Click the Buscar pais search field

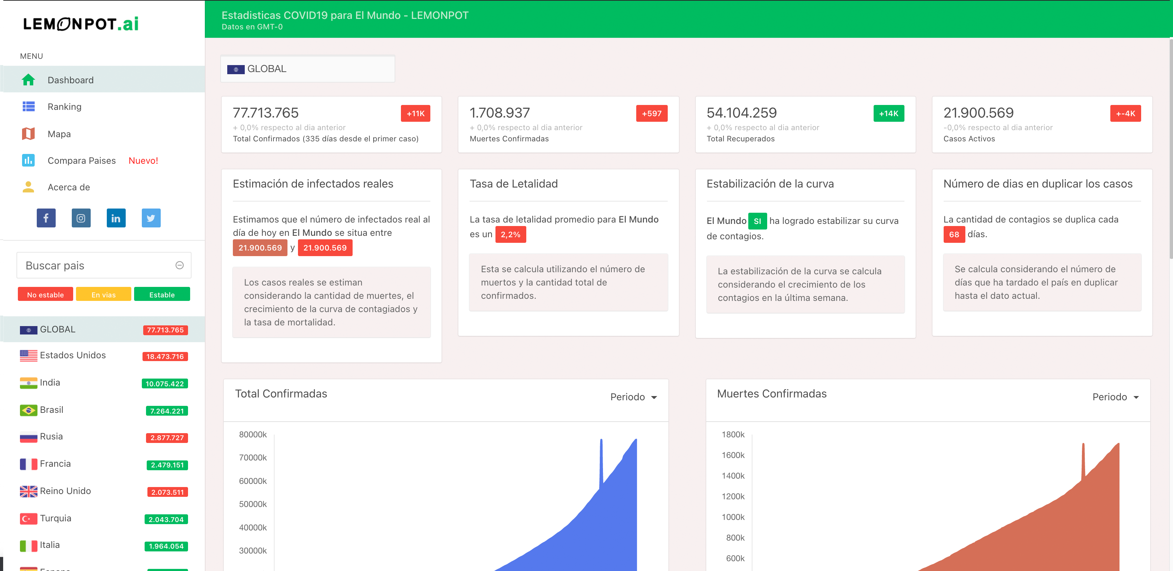(104, 265)
